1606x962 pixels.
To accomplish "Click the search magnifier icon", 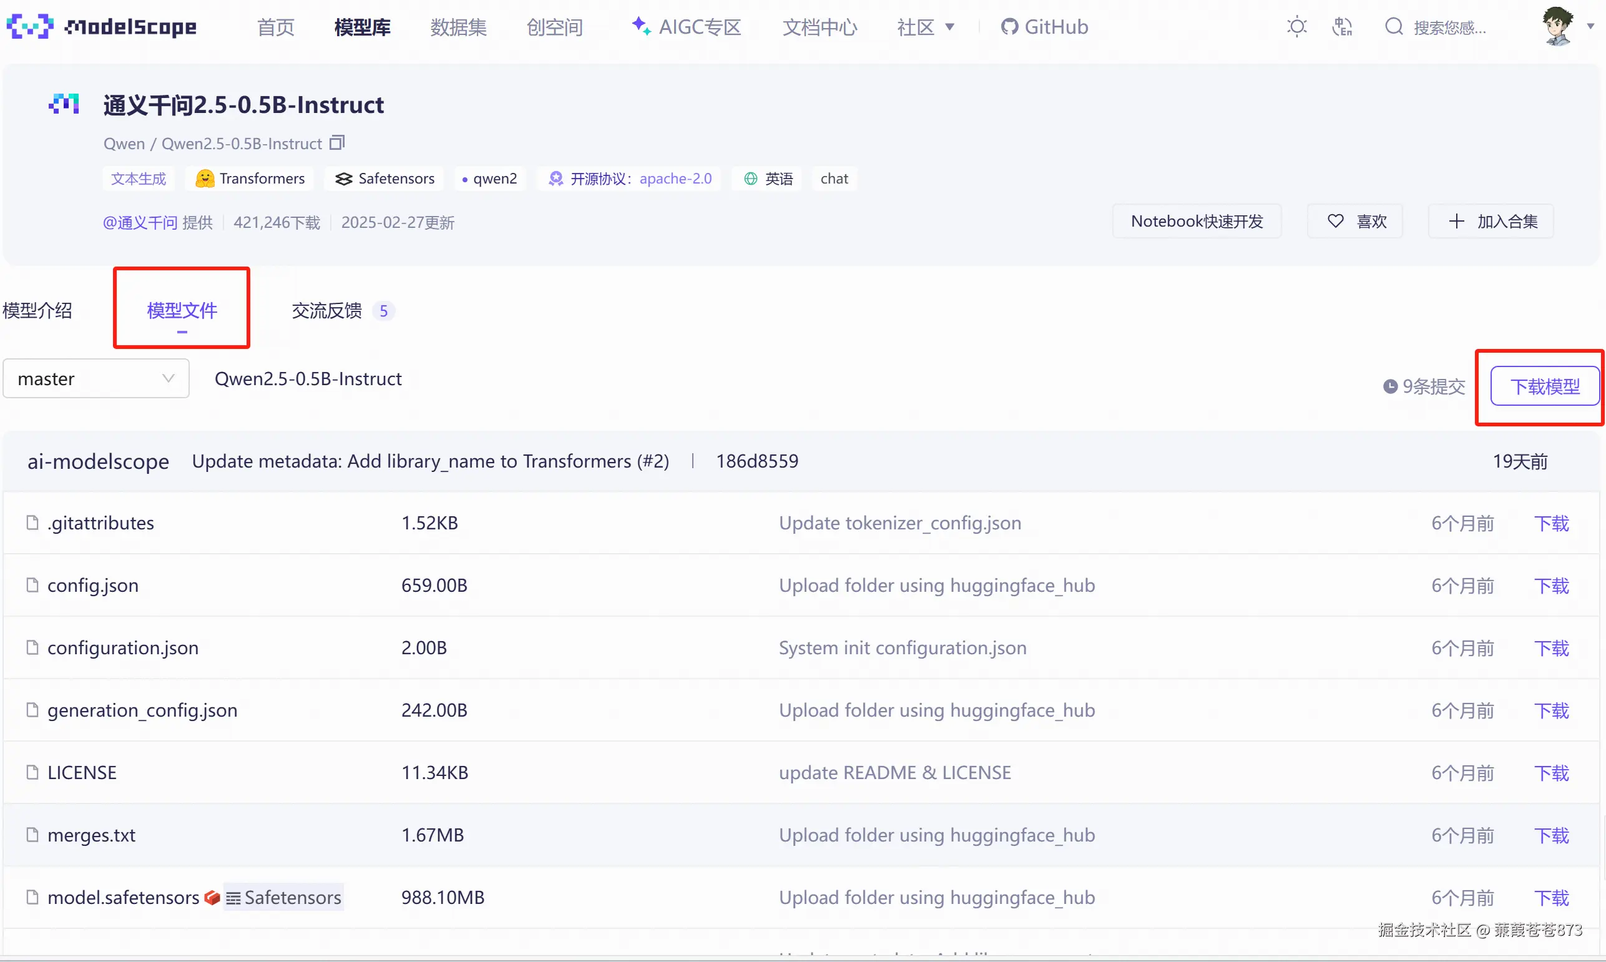I will coord(1393,27).
